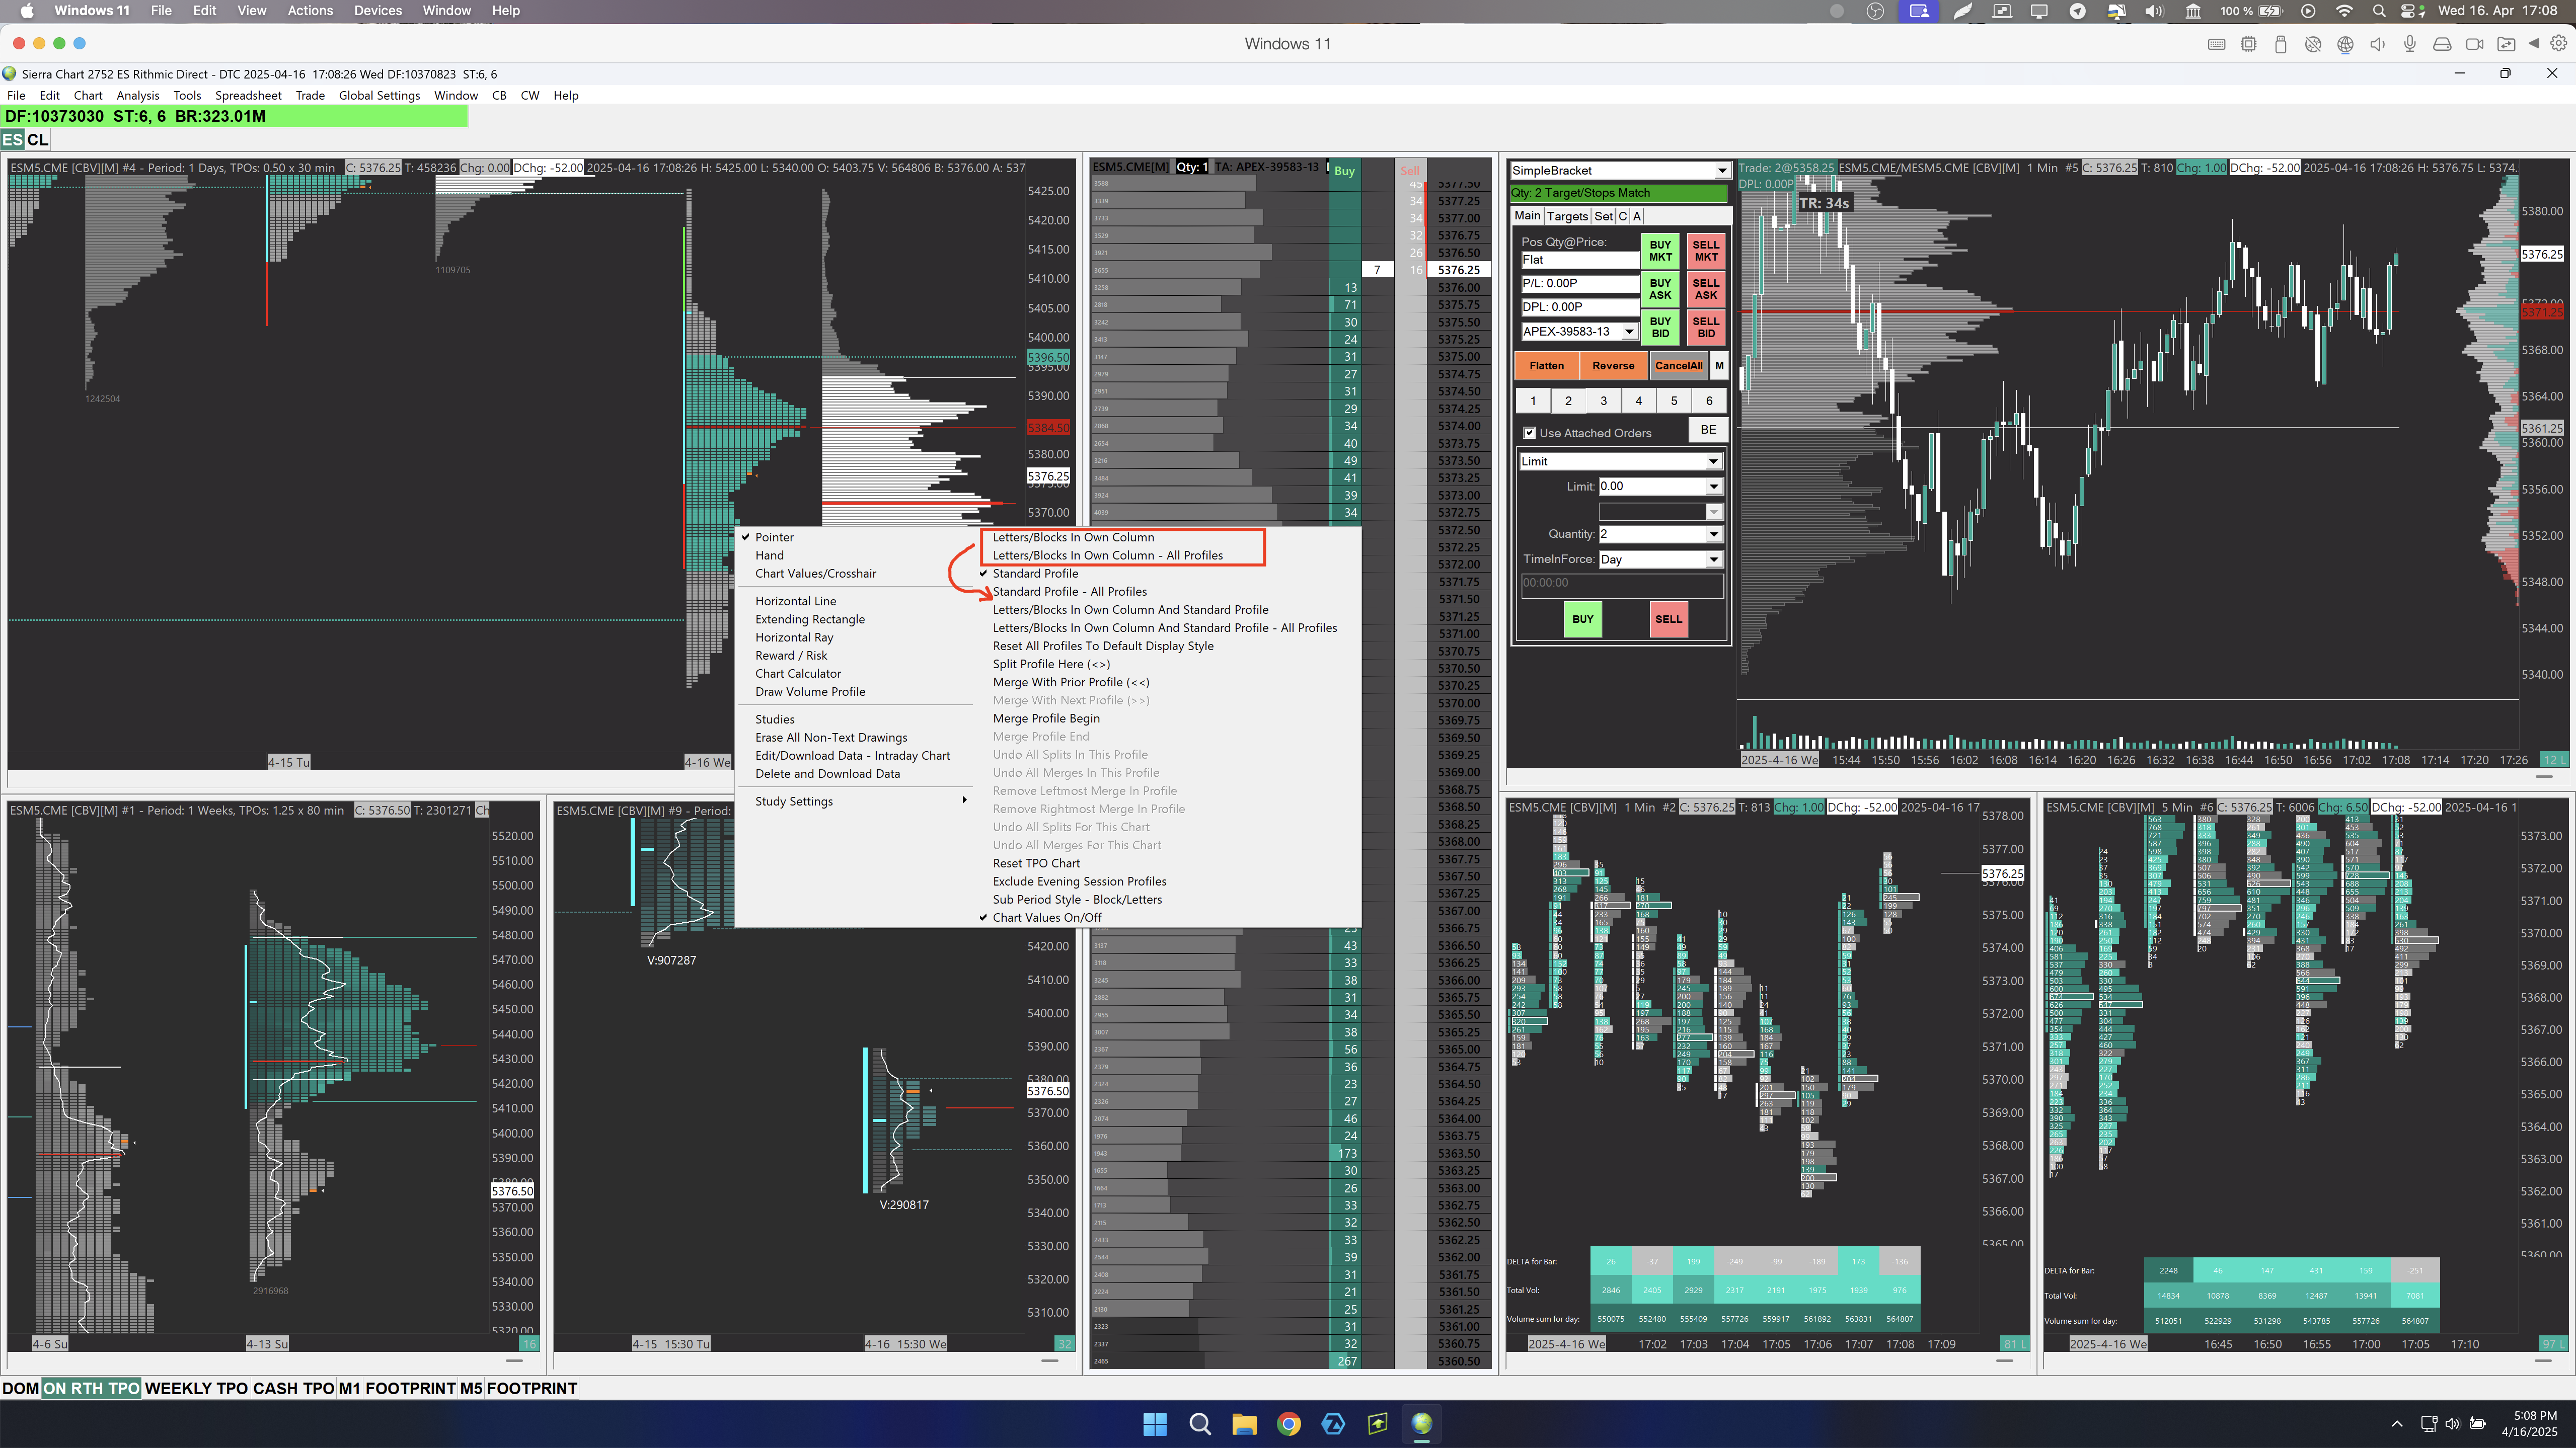
Task: Open Chrome from the Windows taskbar
Action: point(1289,1424)
